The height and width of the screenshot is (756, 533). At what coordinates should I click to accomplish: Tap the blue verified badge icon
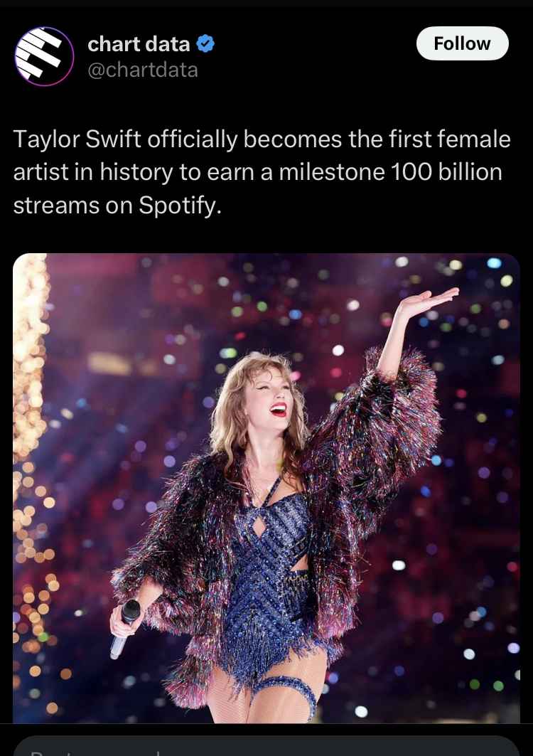click(206, 44)
